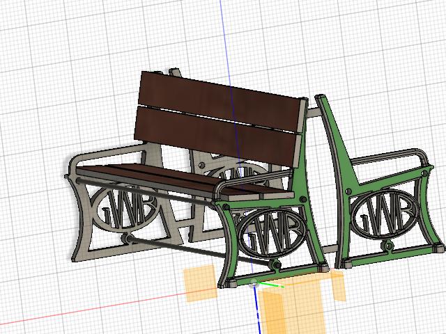The height and width of the screenshot is (334, 446).
Task: Select the origin point at the axes intersection
Action: point(254,283)
